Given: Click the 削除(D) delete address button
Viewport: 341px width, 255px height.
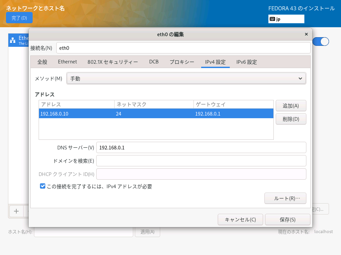Looking at the screenshot, I should (291, 119).
